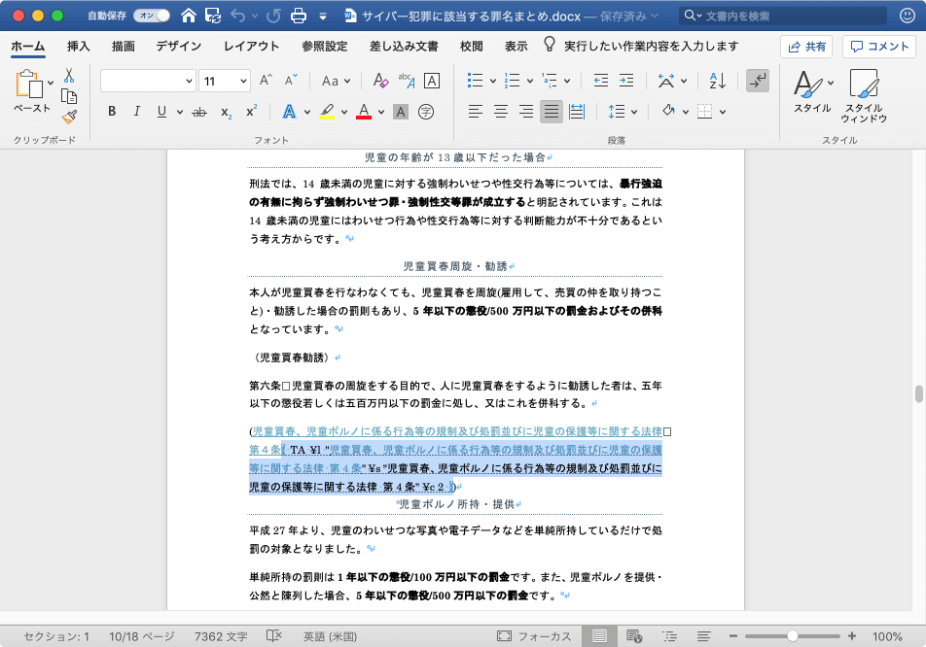
Task: Toggle underline formatting
Action: [161, 112]
